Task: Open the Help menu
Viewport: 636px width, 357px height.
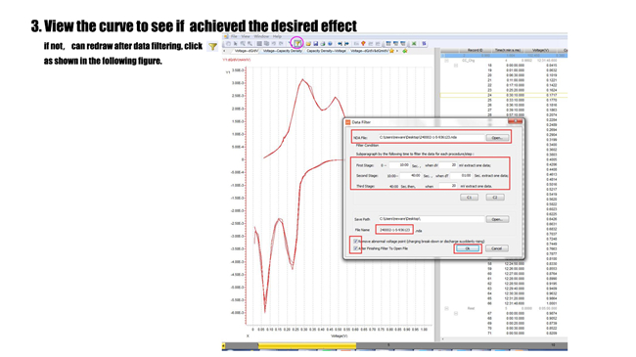Action: (277, 36)
